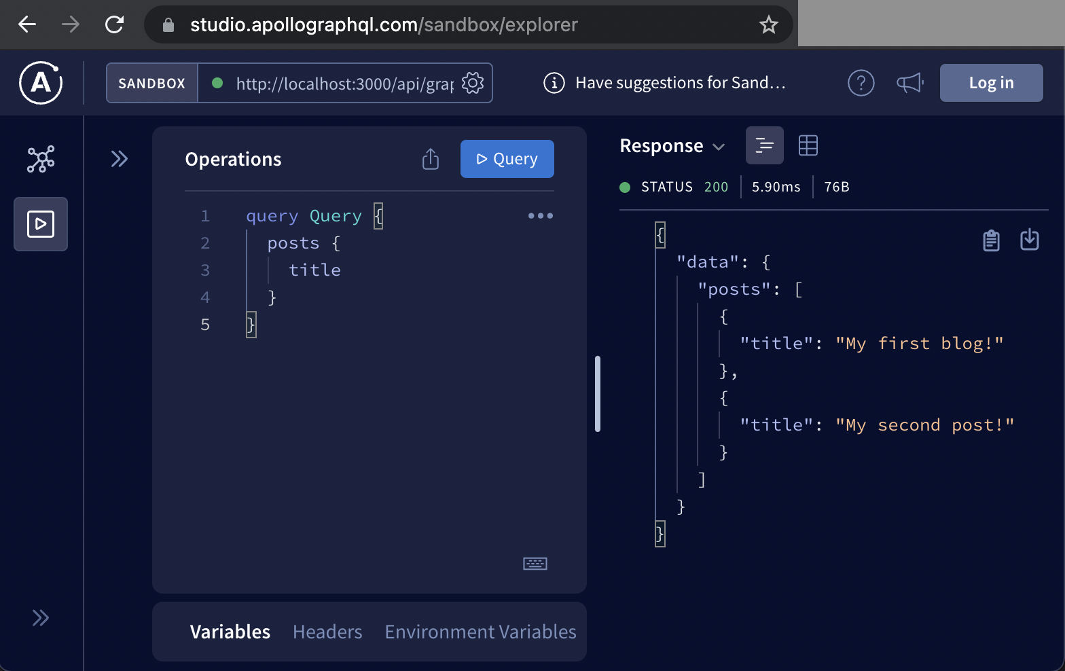Screen dimensions: 1065x671
Task: Show keyboard shortcuts icon in editor
Action: 535,564
